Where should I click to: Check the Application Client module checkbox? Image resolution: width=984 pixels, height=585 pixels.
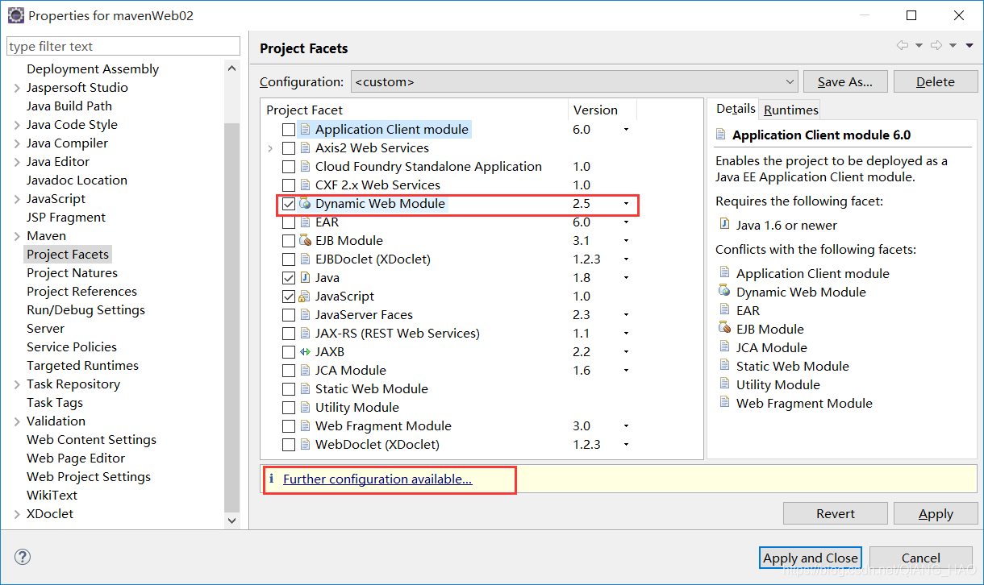click(289, 130)
